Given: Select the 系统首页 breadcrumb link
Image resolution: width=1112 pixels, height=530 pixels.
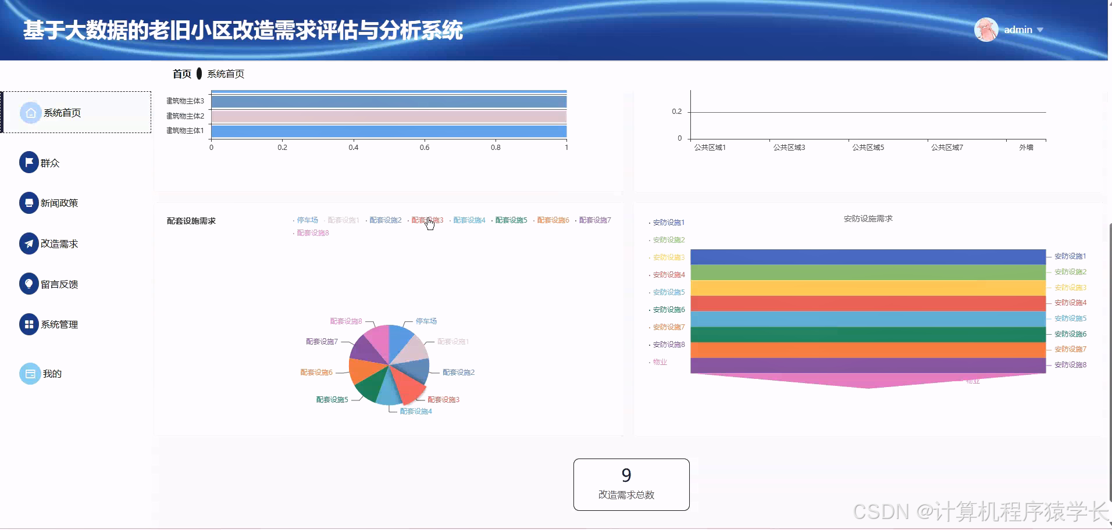Looking at the screenshot, I should click(226, 74).
